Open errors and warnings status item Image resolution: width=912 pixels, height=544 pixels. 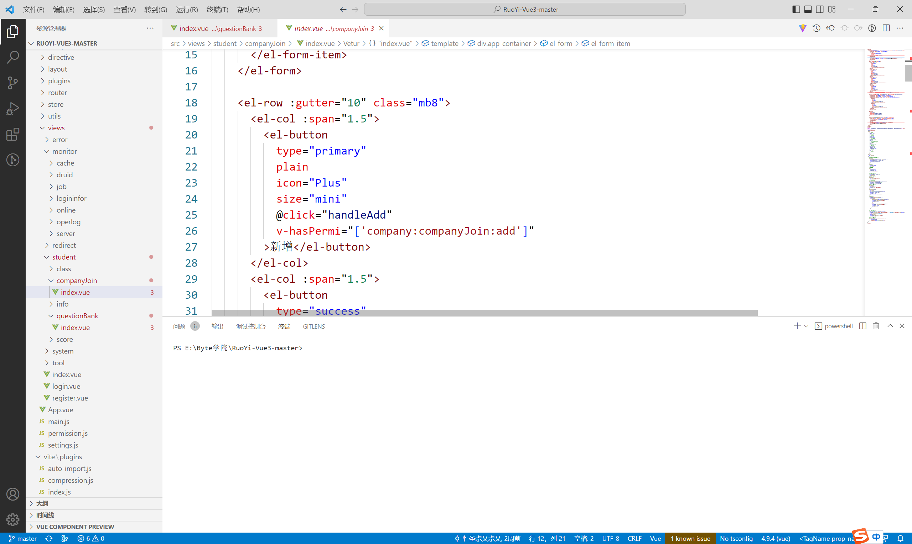(x=91, y=539)
